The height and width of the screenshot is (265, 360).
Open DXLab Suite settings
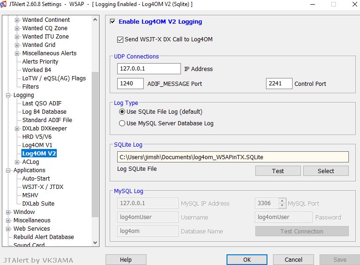coord(38,204)
